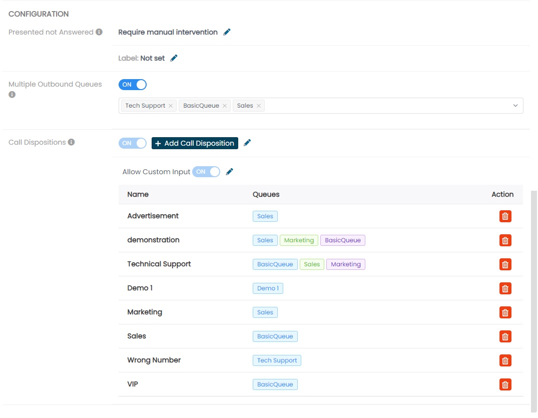Delete the Marketing disposition
Screen dimensions: 538x418
coord(505,312)
